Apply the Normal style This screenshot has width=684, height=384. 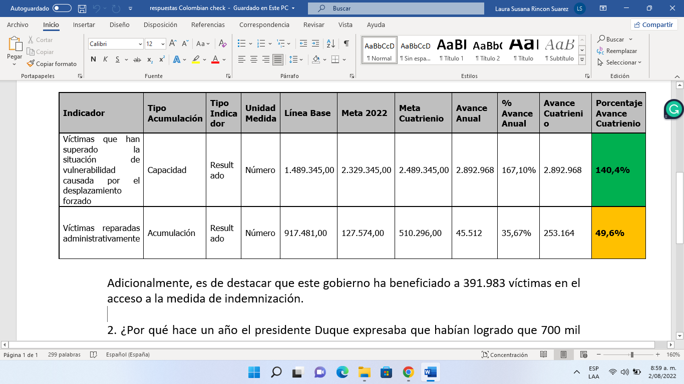pos(380,50)
